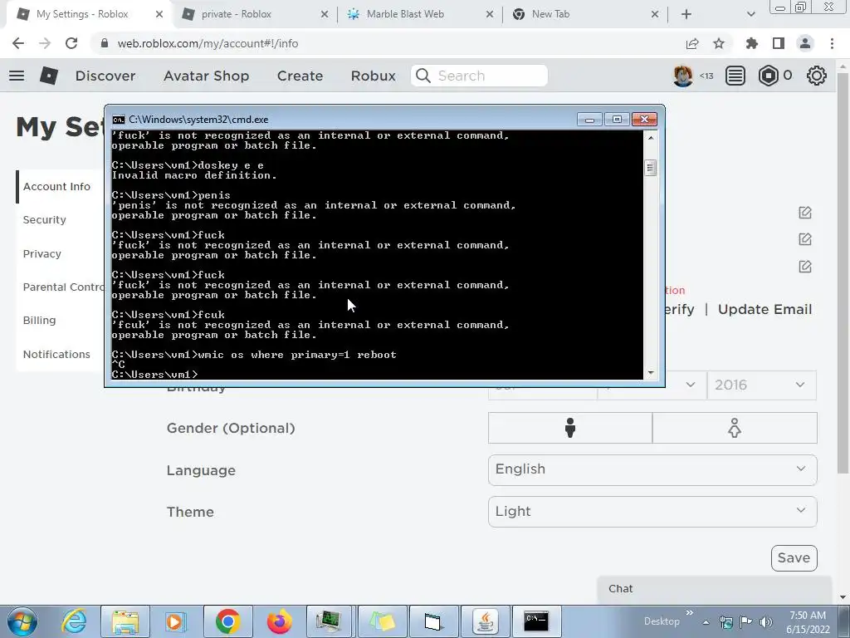
Task: Expand the Desktop toolbar chevron
Action: (690, 613)
